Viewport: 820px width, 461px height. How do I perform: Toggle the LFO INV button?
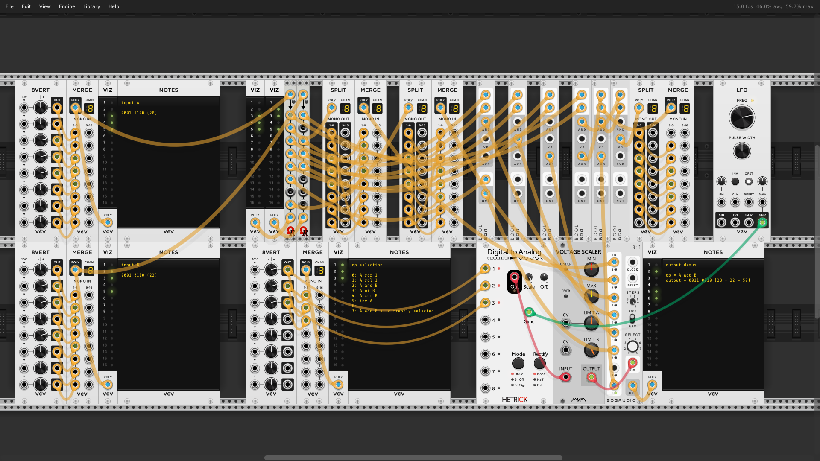(735, 181)
